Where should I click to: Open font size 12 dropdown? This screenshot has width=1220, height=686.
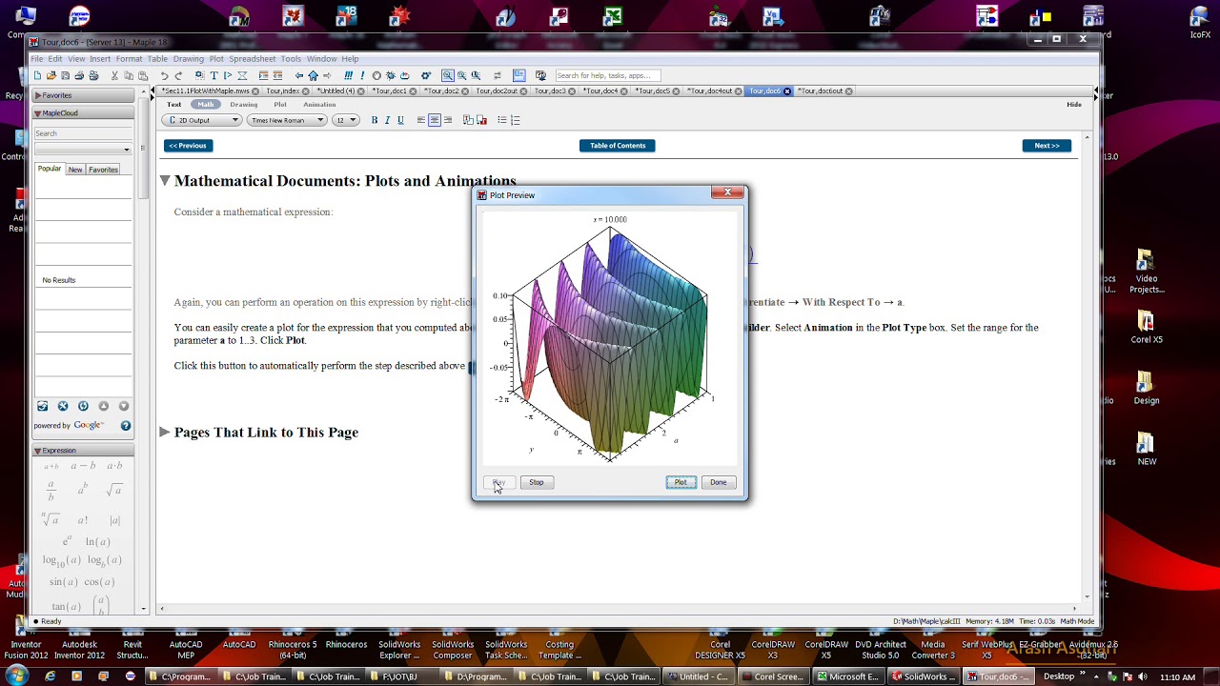346,120
